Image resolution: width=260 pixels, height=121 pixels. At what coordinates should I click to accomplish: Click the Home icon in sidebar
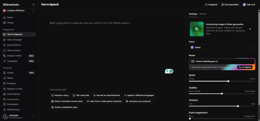coord(5,17)
